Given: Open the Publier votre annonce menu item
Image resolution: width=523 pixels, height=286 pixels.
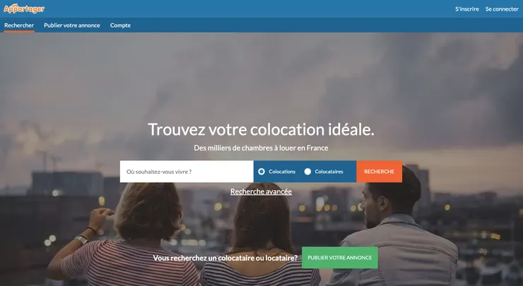Looking at the screenshot, I should click(71, 25).
